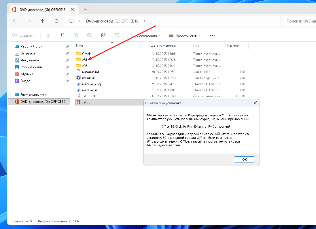This screenshot has height=229, width=316.
Task: Open the Создать dropdown menu
Action: tap(24, 35)
